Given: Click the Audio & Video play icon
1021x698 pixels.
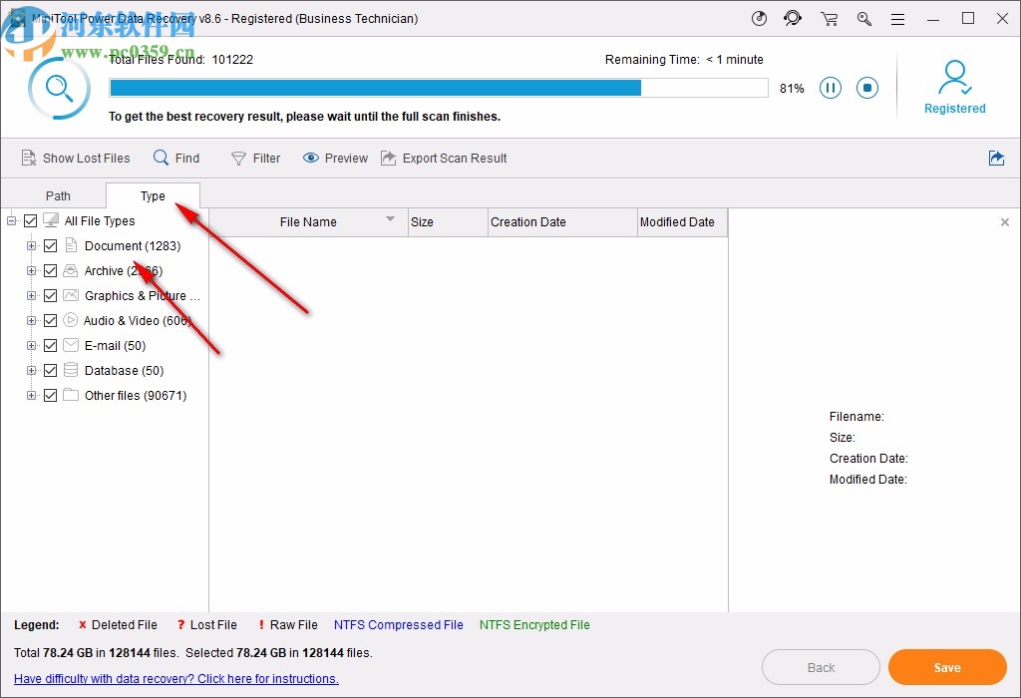Looking at the screenshot, I should [x=71, y=320].
